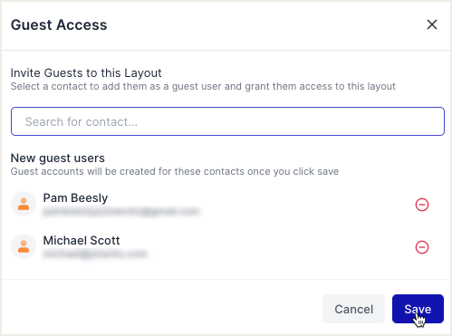Click the Invite Guests to this Layout heading
452x336 pixels.
click(x=86, y=73)
